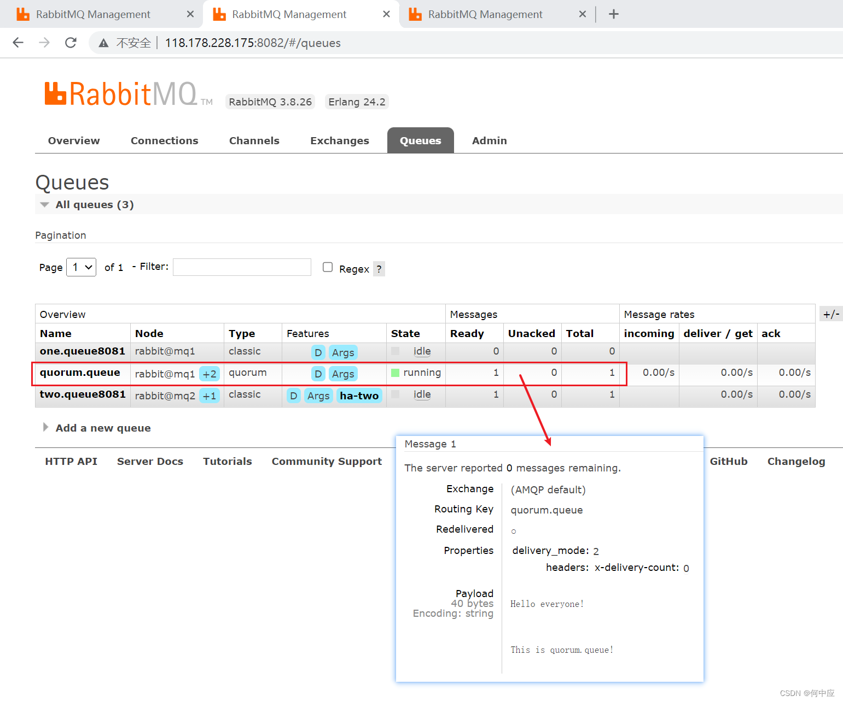Sort by Unacked messages column
843x702 pixels.
coord(532,333)
